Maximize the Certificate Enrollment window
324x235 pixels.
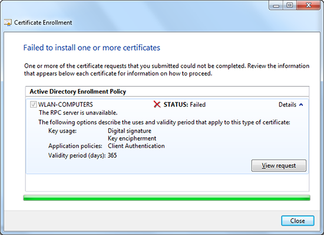pos(290,5)
